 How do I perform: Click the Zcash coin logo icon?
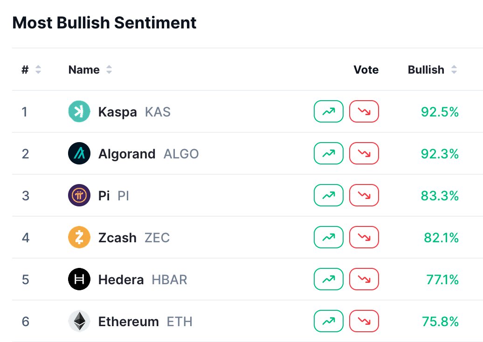79,238
